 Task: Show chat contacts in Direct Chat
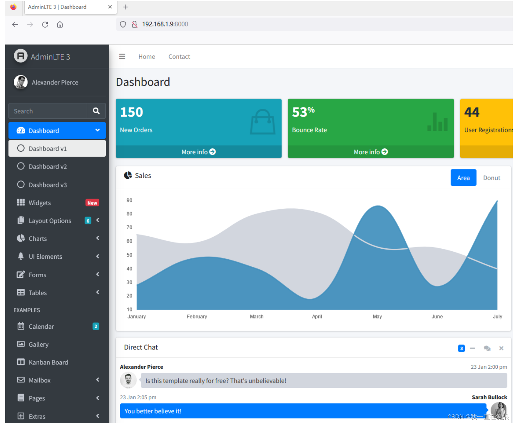(x=487, y=348)
